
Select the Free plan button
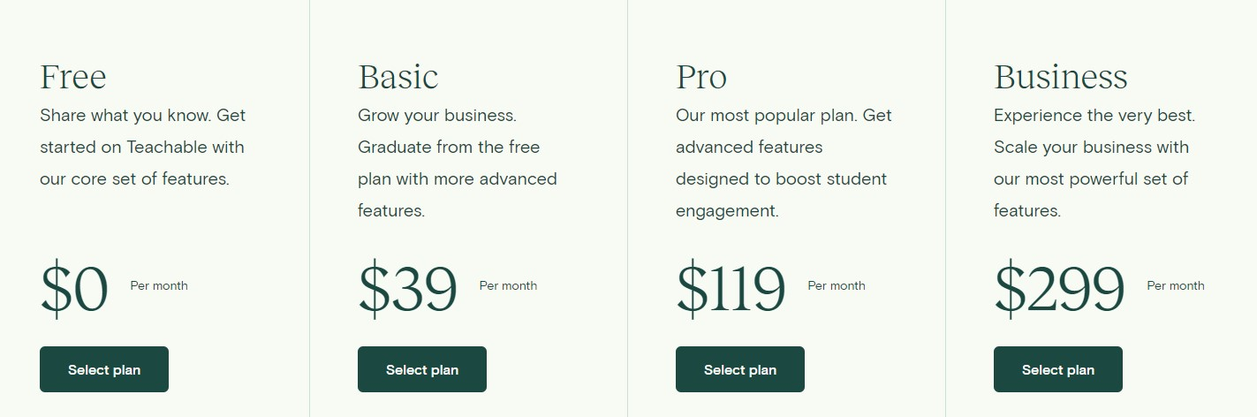click(104, 369)
